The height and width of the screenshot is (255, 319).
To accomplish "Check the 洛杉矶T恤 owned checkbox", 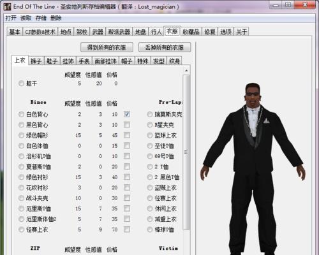I will pos(127,156).
